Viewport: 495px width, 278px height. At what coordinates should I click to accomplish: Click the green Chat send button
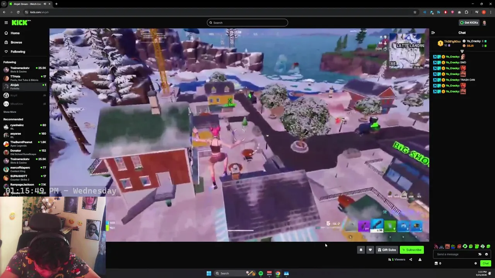486,263
